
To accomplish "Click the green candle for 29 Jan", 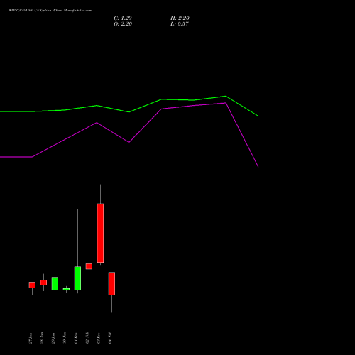I will [x=55, y=283].
